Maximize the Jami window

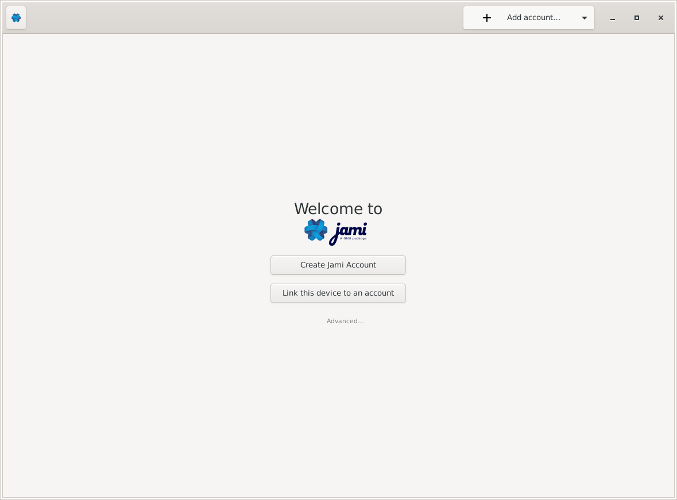[636, 18]
